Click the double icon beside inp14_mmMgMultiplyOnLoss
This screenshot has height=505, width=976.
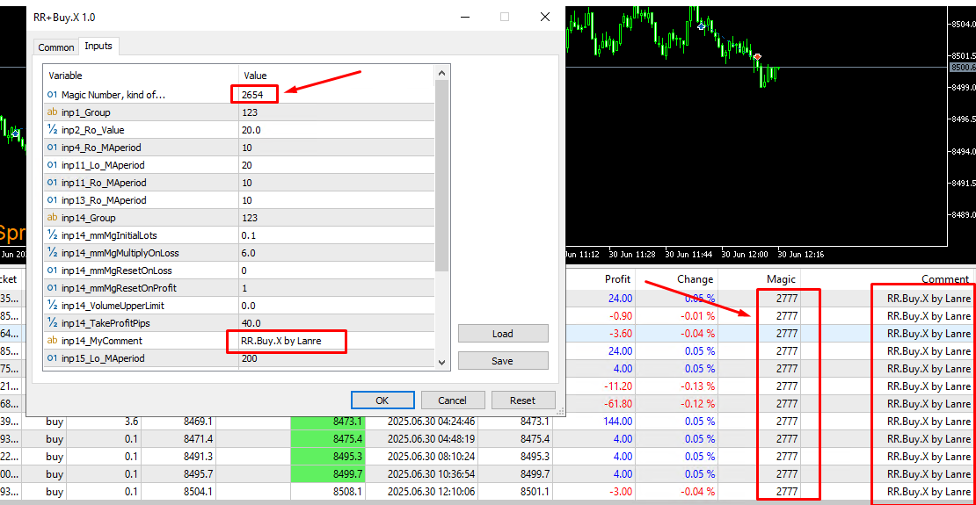click(x=52, y=253)
